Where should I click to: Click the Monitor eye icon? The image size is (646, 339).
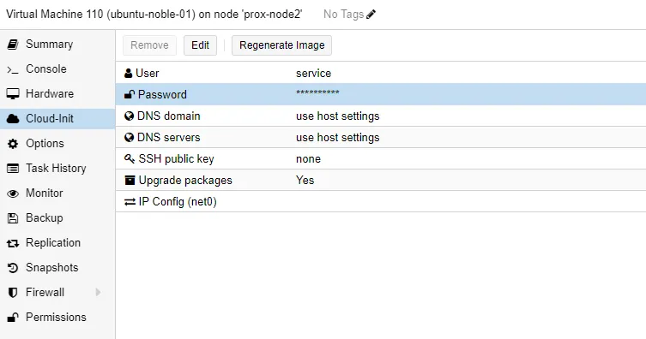pos(13,193)
